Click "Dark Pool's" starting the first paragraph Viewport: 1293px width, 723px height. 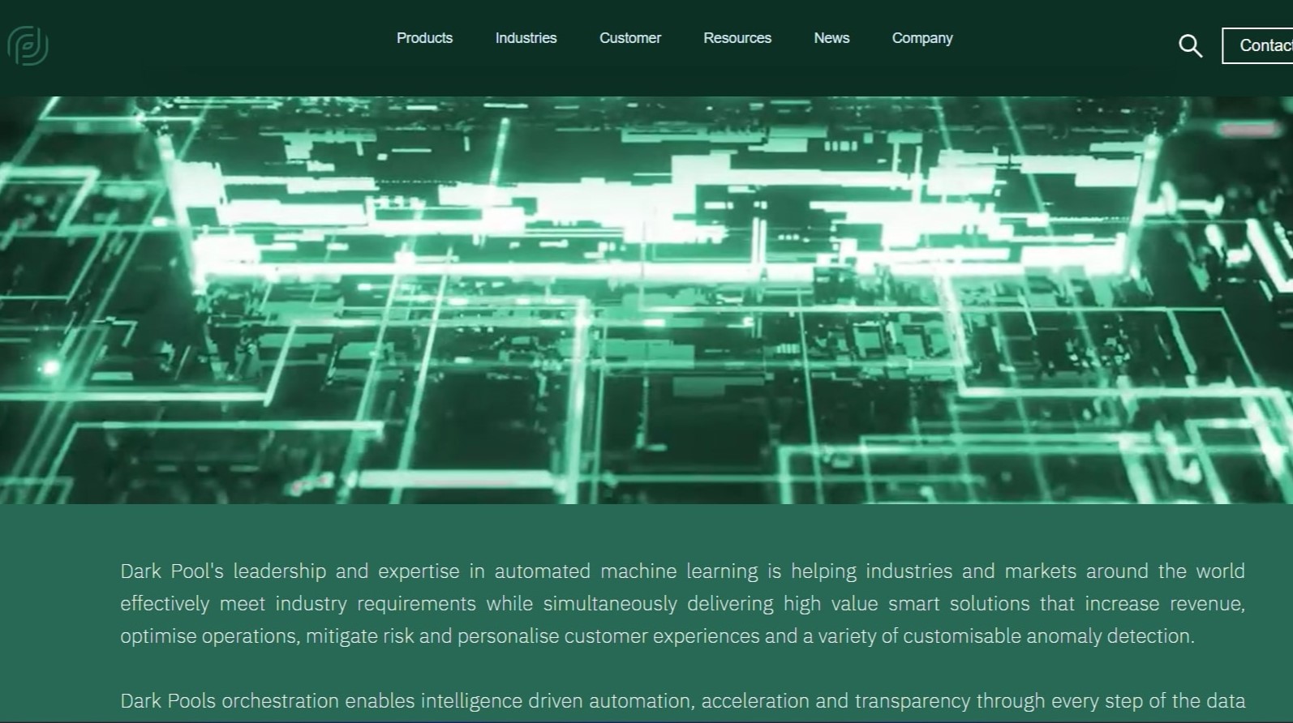(x=171, y=571)
